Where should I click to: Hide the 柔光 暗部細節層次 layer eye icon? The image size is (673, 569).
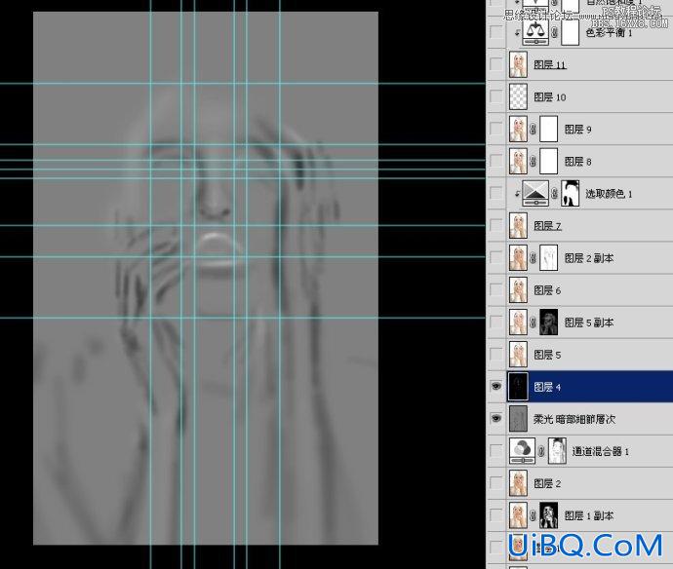(495, 418)
